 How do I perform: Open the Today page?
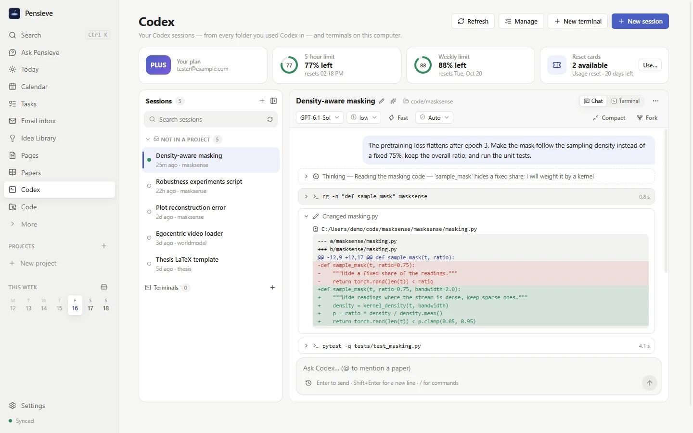point(60,69)
